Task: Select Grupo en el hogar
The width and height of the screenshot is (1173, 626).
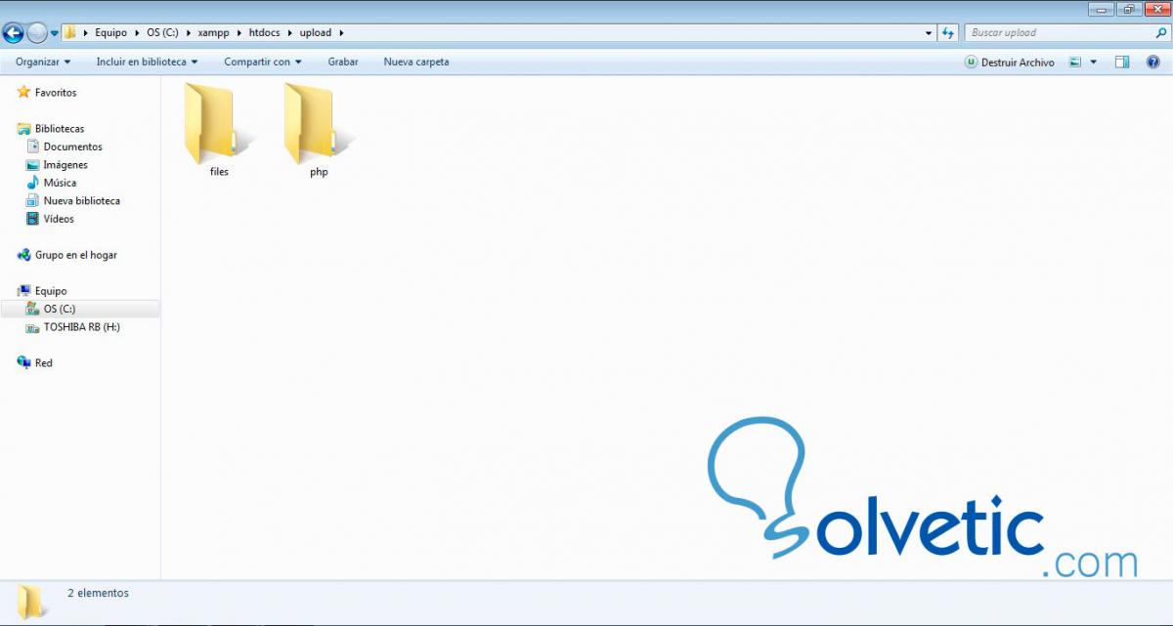Action: click(66, 255)
